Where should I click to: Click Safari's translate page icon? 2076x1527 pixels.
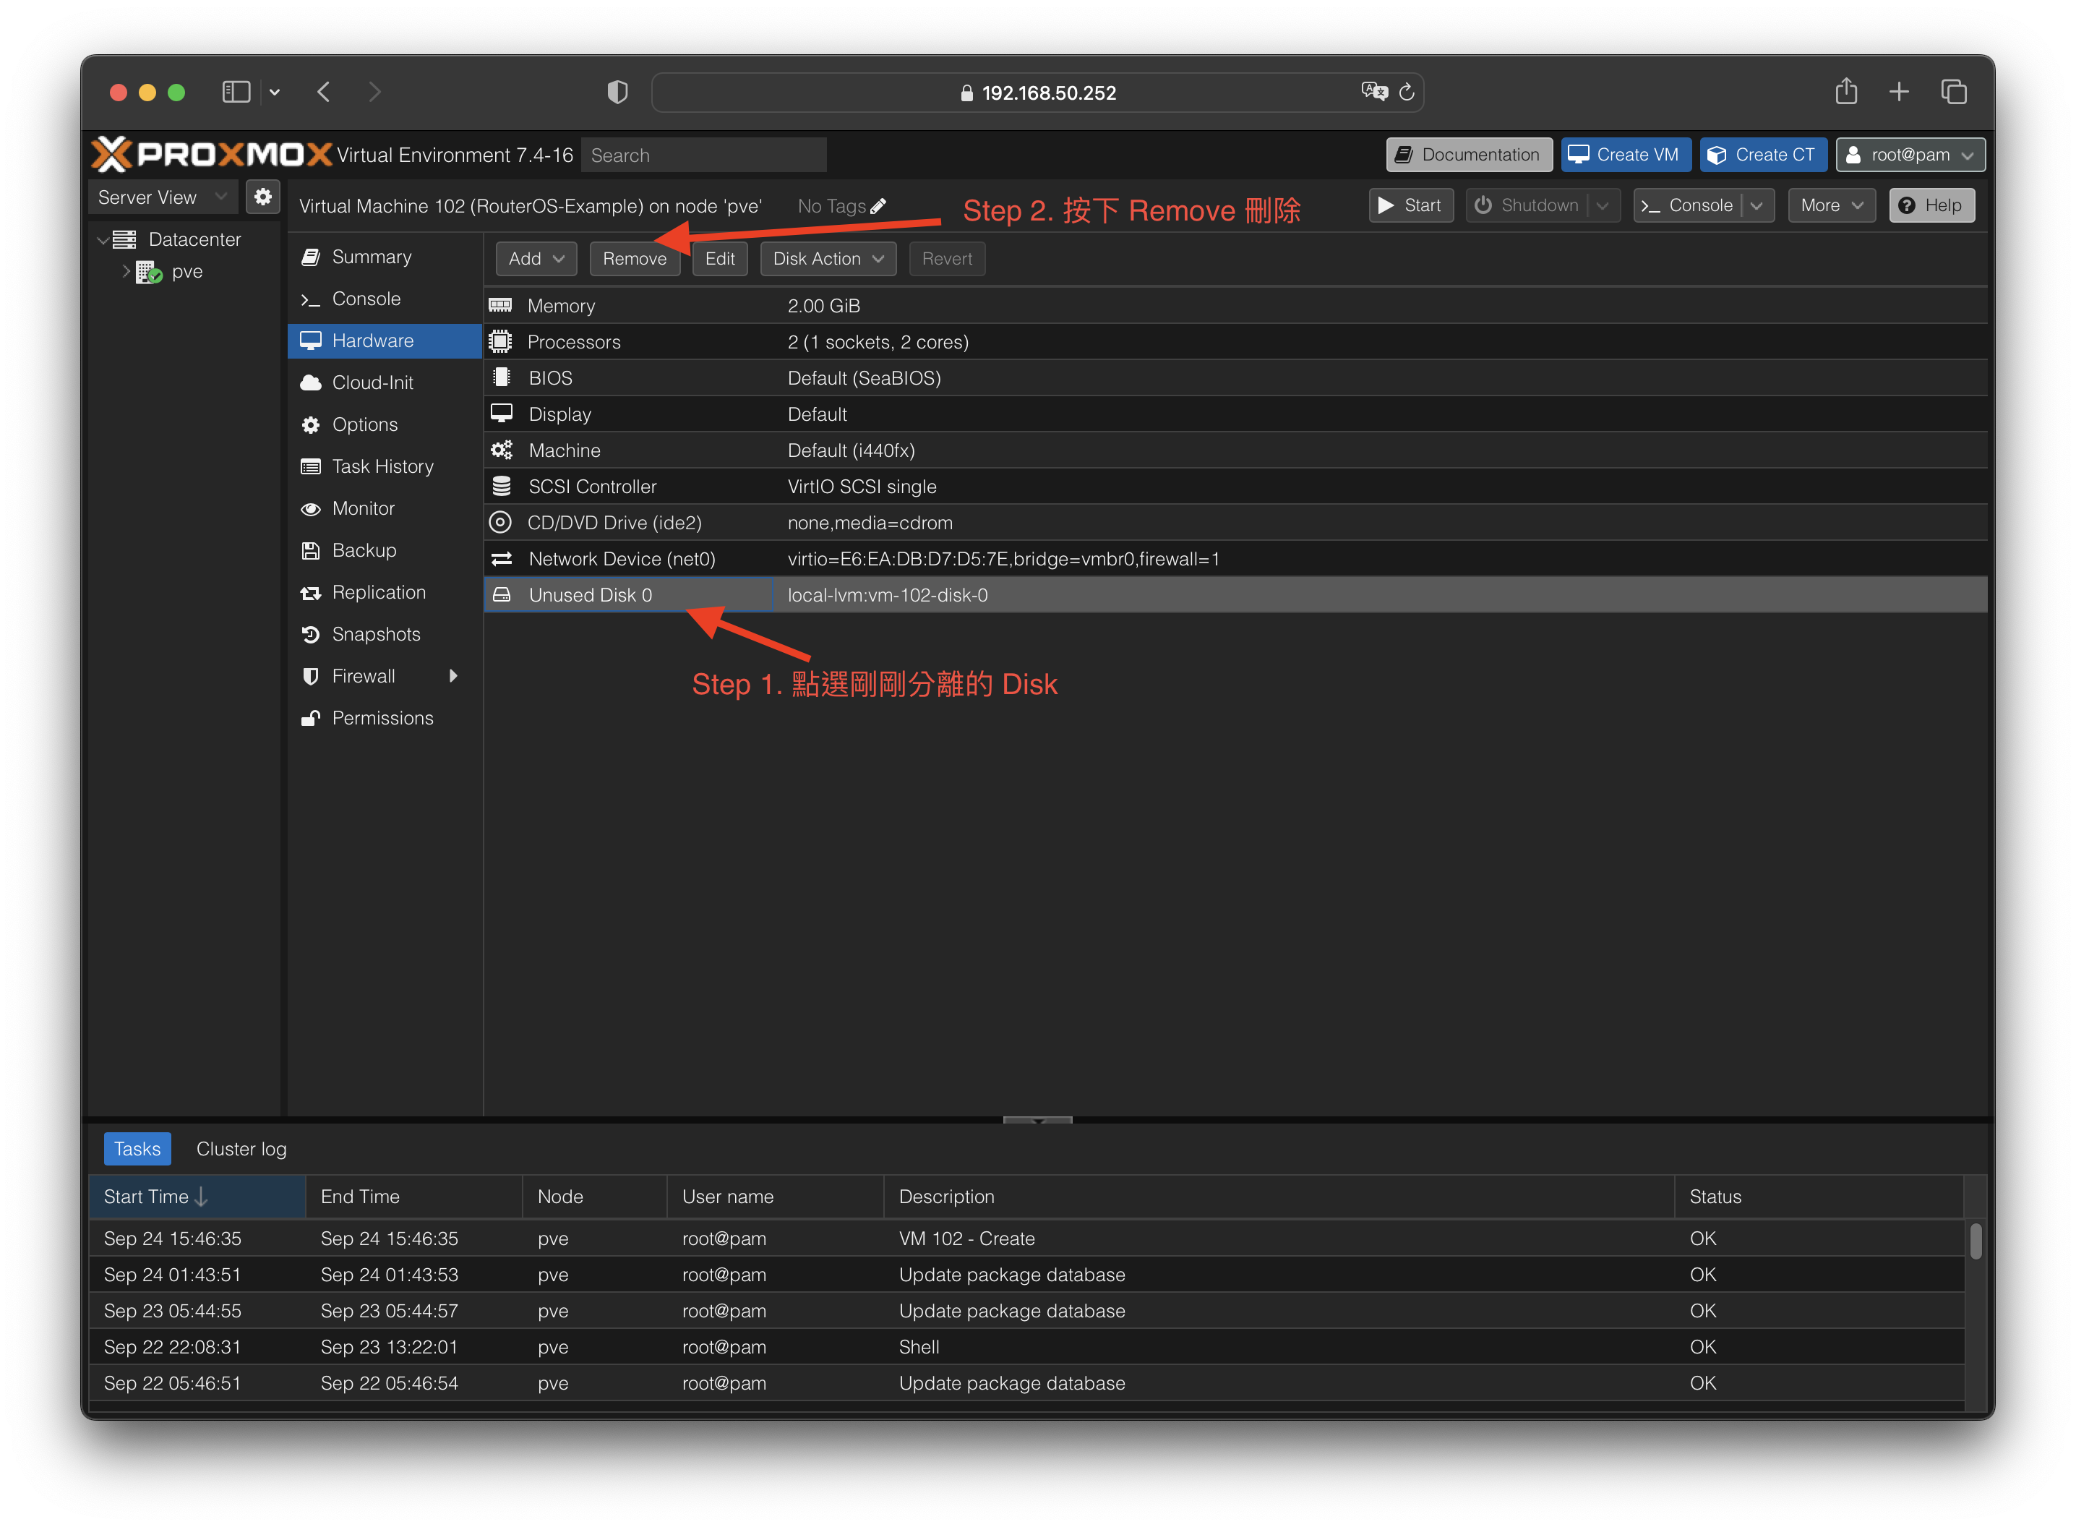pos(1374,92)
